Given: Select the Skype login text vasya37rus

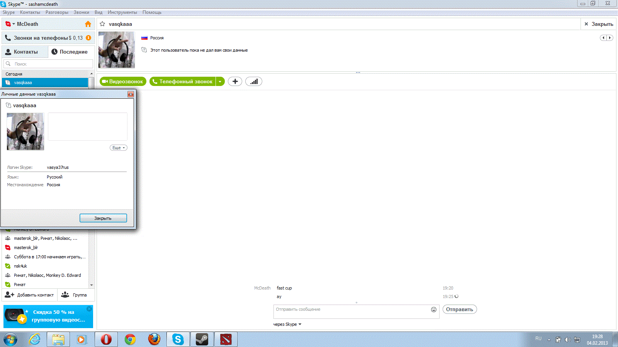Looking at the screenshot, I should point(58,167).
